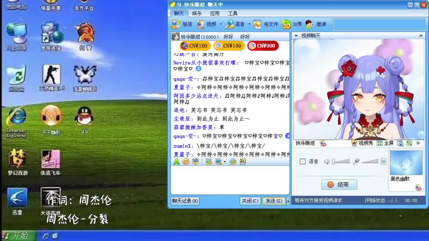Screen dimensions: 429x241
Task: Click the 黑色幽默 self video thumbnail
Action: [x=406, y=163]
